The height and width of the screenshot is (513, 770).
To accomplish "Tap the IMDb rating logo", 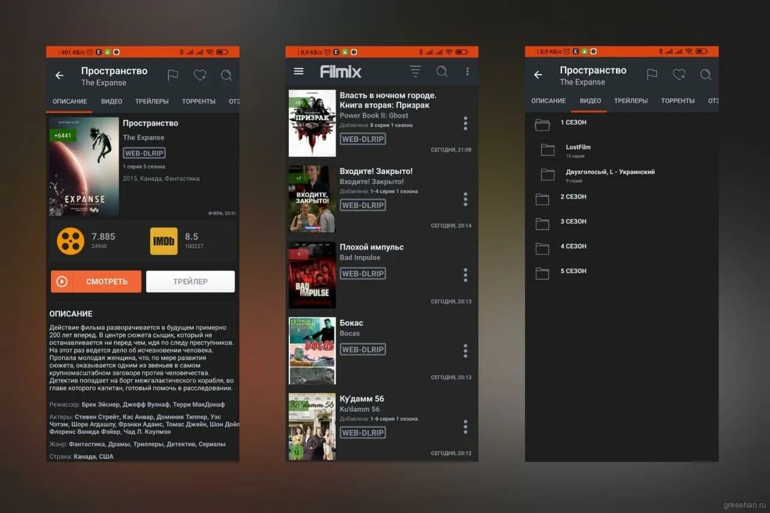I will click(164, 241).
